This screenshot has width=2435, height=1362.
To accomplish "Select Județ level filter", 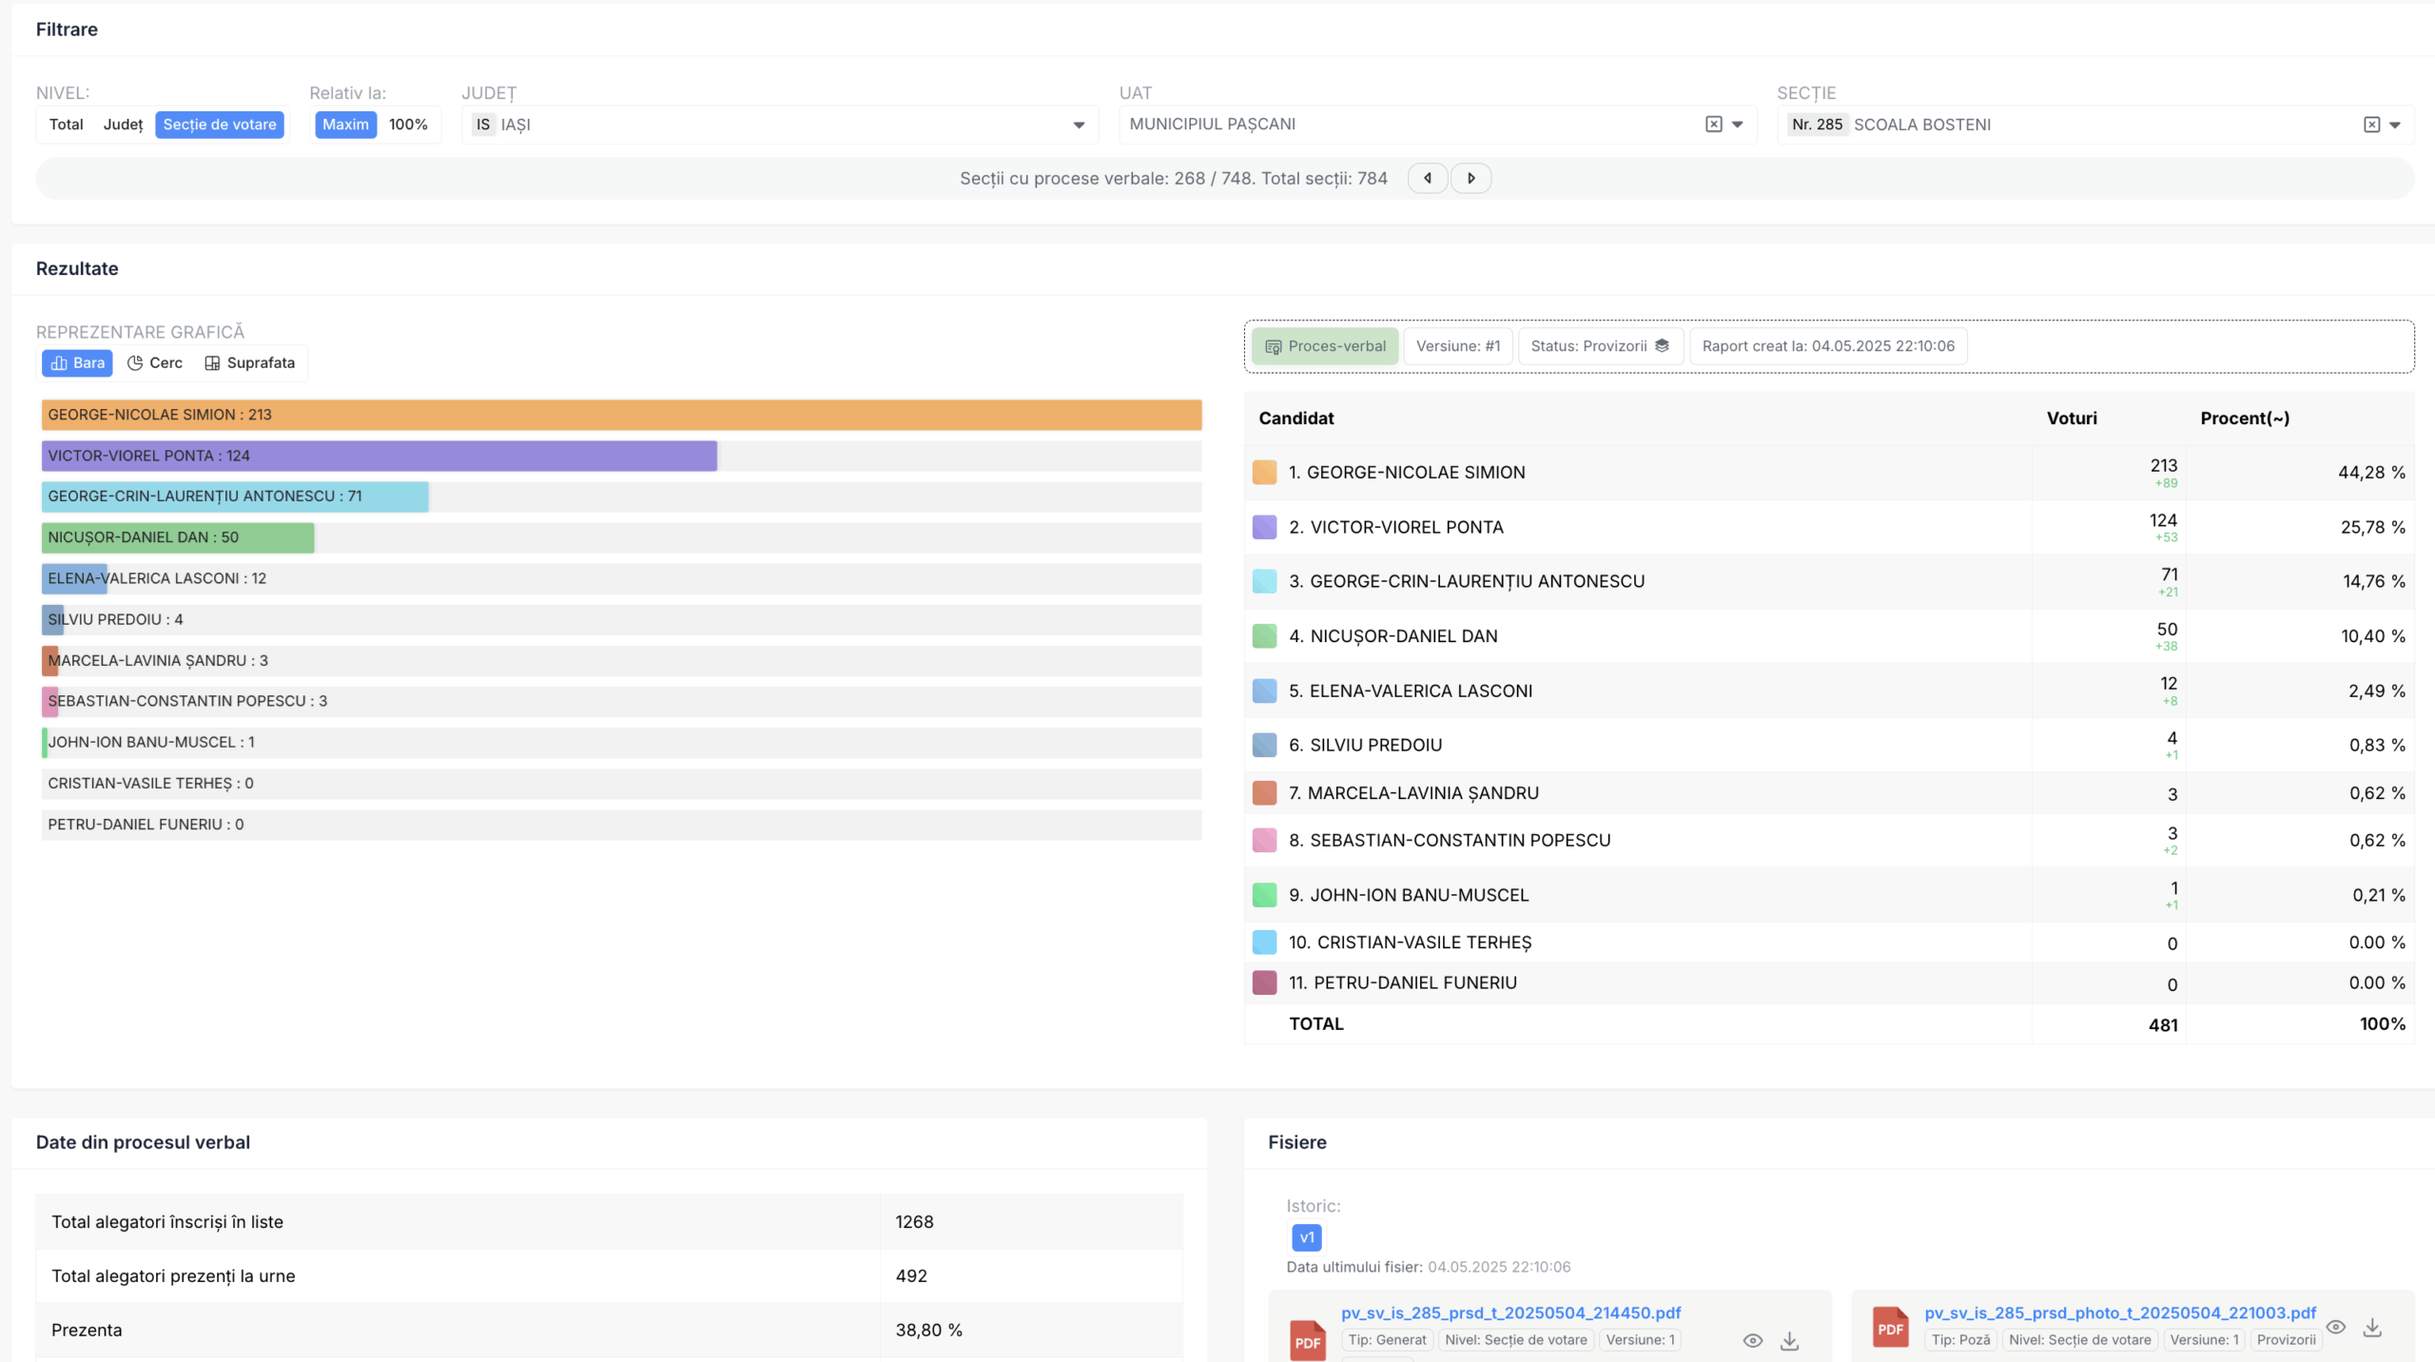I will 123,125.
